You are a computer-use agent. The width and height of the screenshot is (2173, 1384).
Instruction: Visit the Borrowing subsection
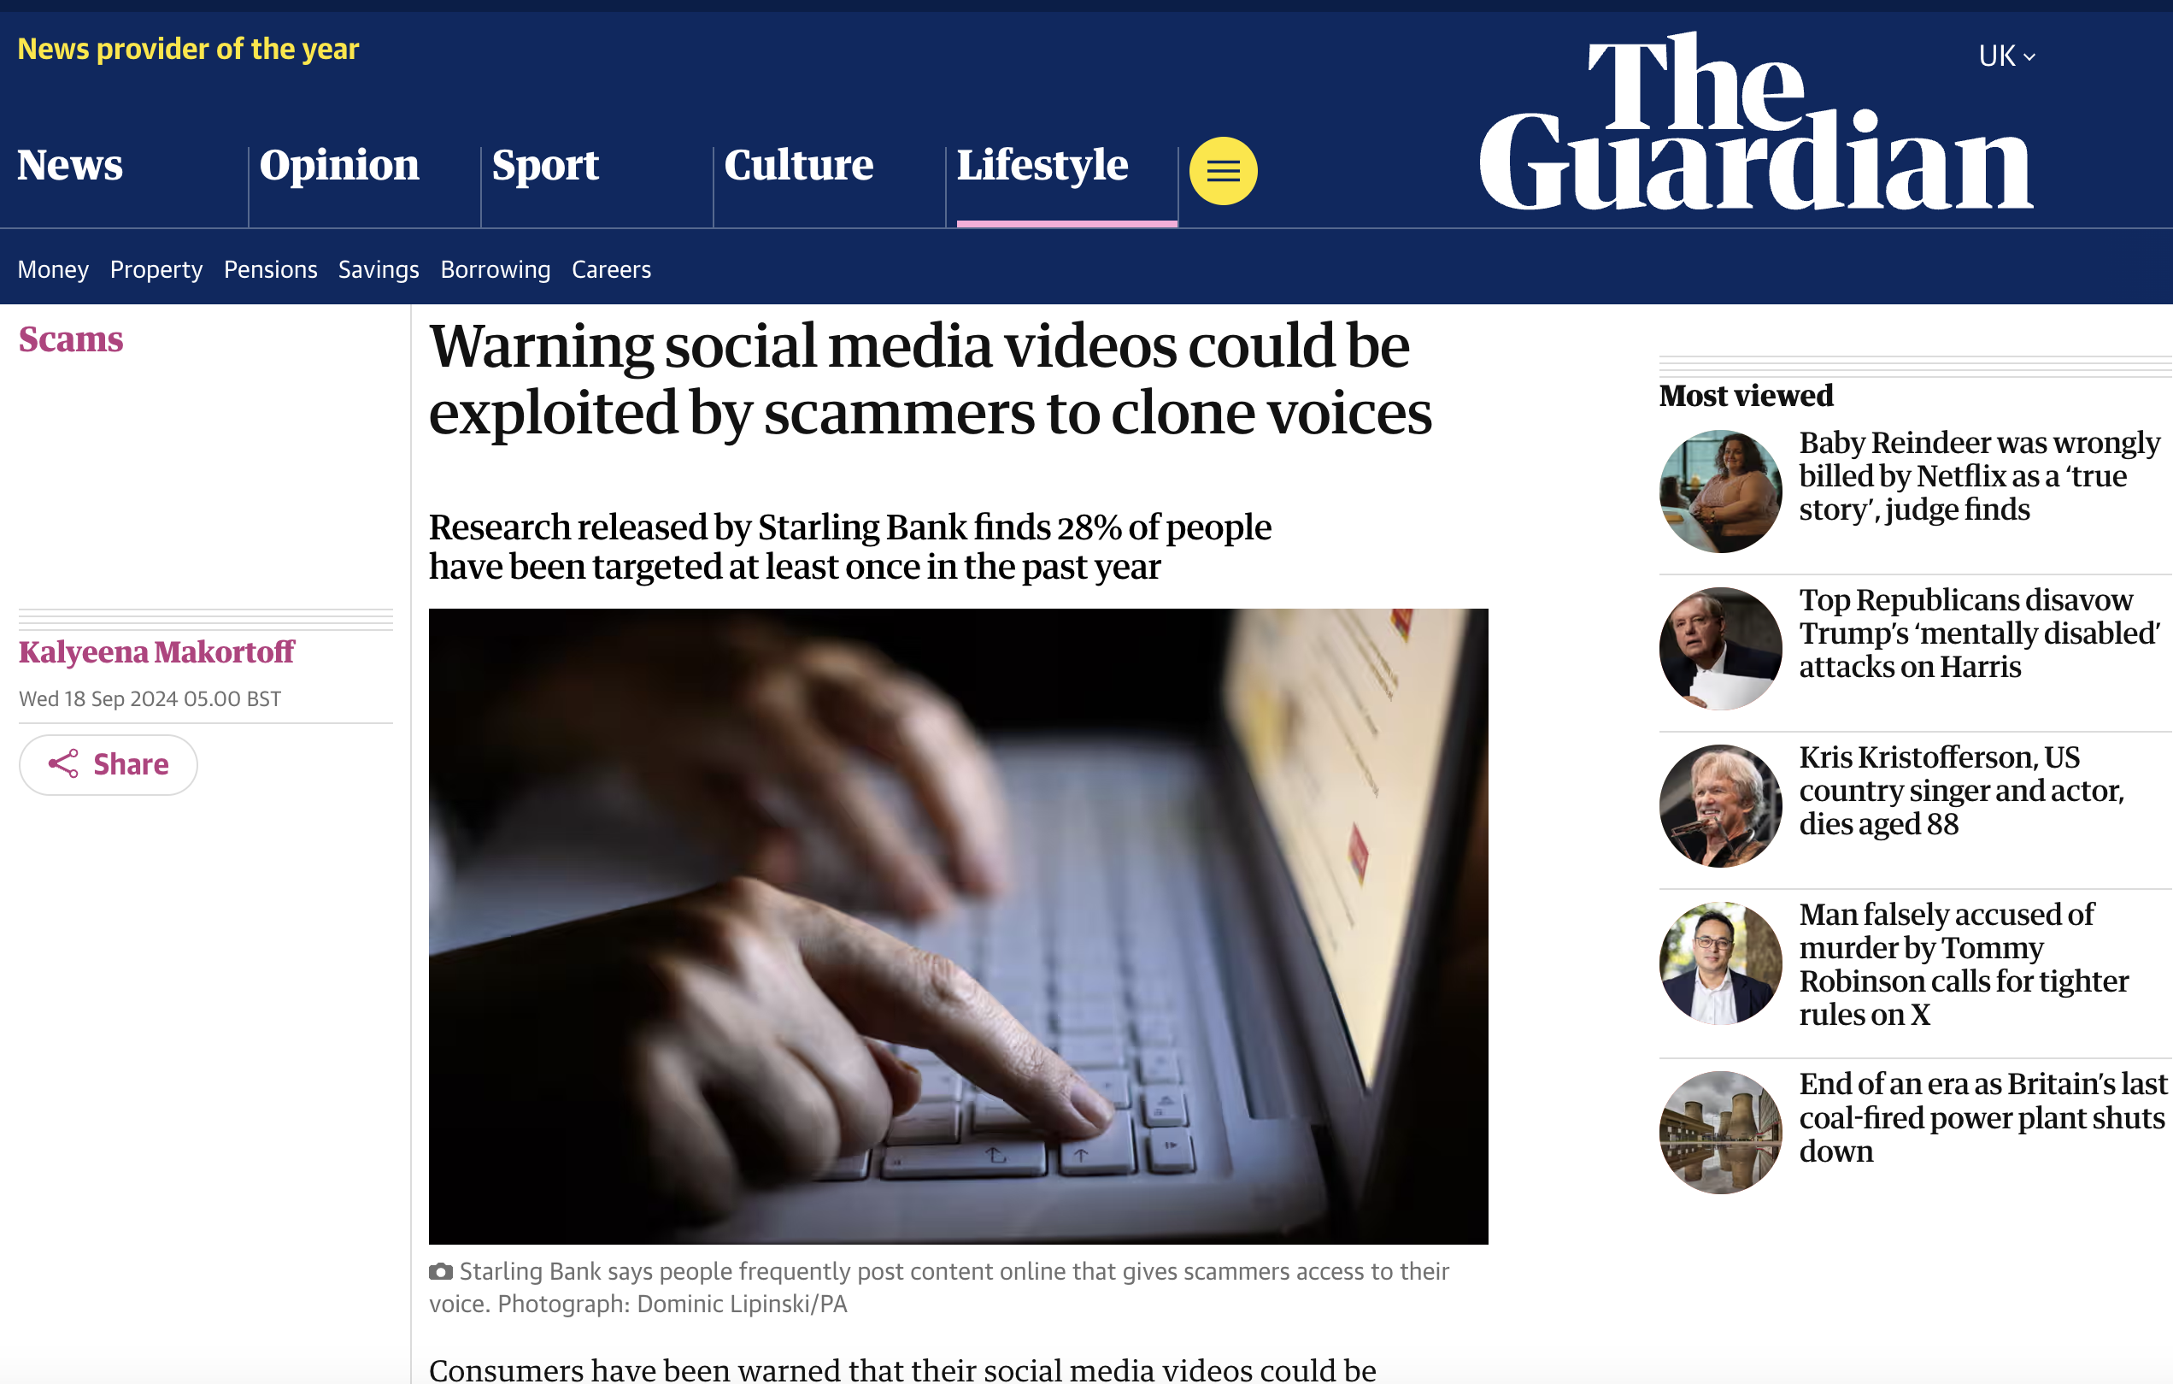pyautogui.click(x=496, y=269)
